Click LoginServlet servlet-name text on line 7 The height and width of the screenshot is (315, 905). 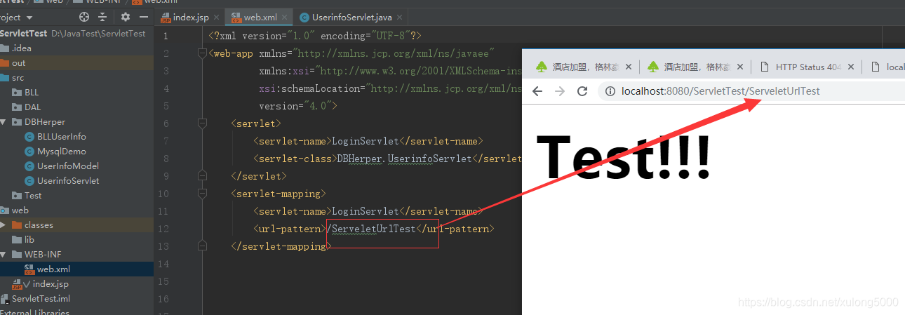pyautogui.click(x=365, y=141)
